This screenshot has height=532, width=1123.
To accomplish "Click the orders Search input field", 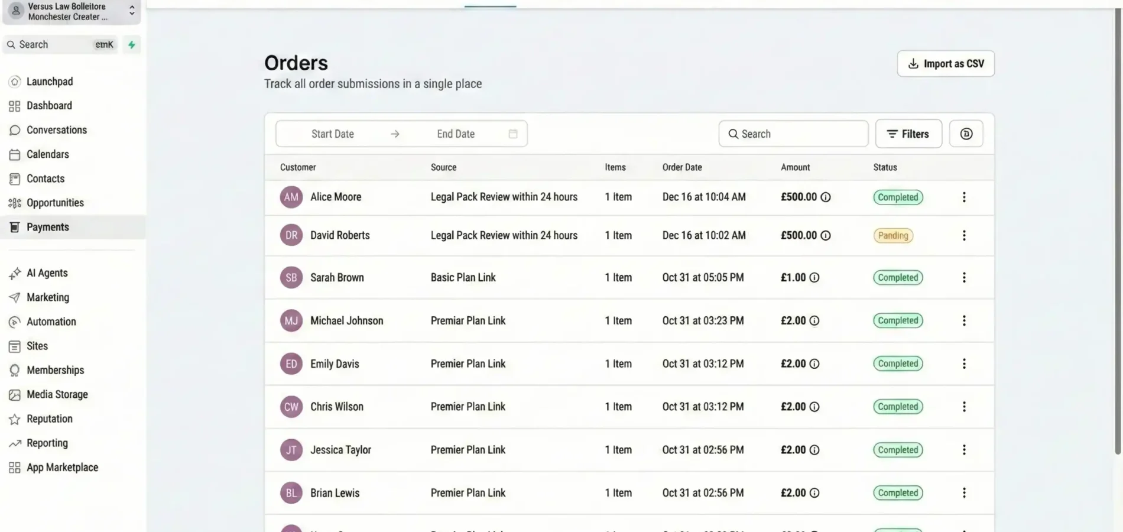I will (x=793, y=134).
